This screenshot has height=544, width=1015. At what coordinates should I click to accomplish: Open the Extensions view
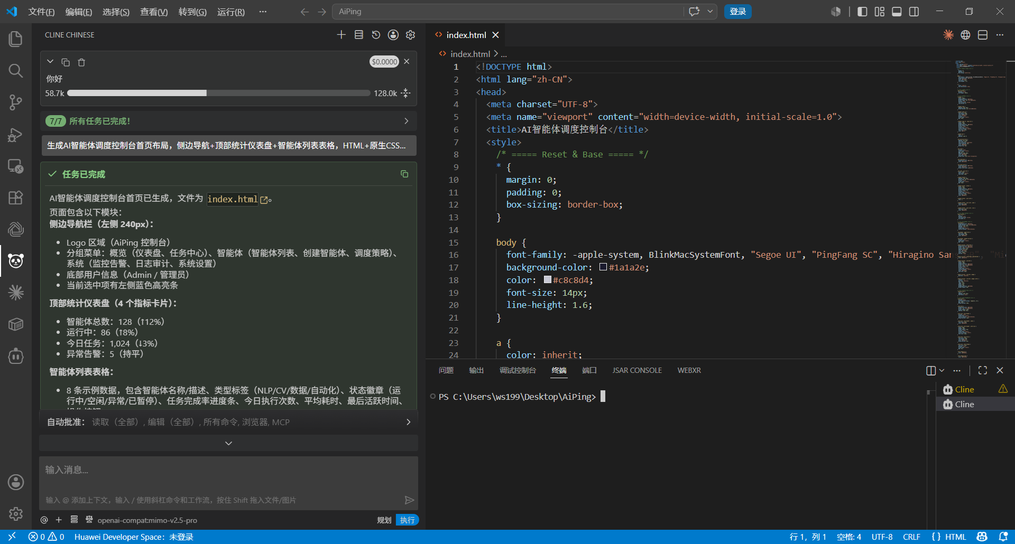pos(16,198)
